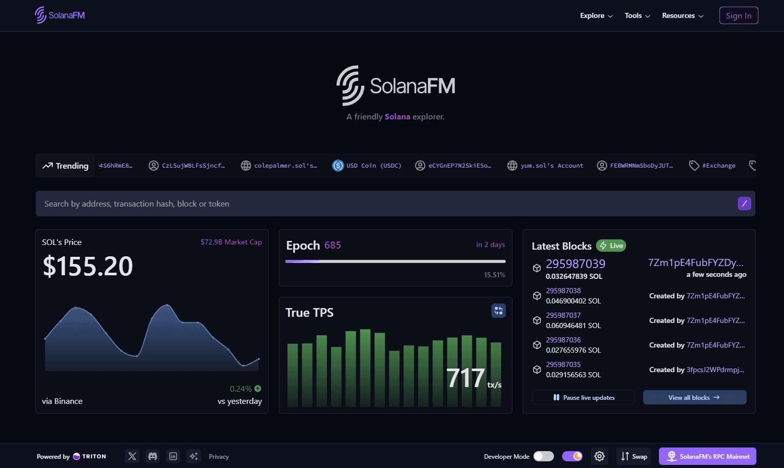Toggle Developer Mode on
The image size is (784, 468).
pyautogui.click(x=544, y=456)
